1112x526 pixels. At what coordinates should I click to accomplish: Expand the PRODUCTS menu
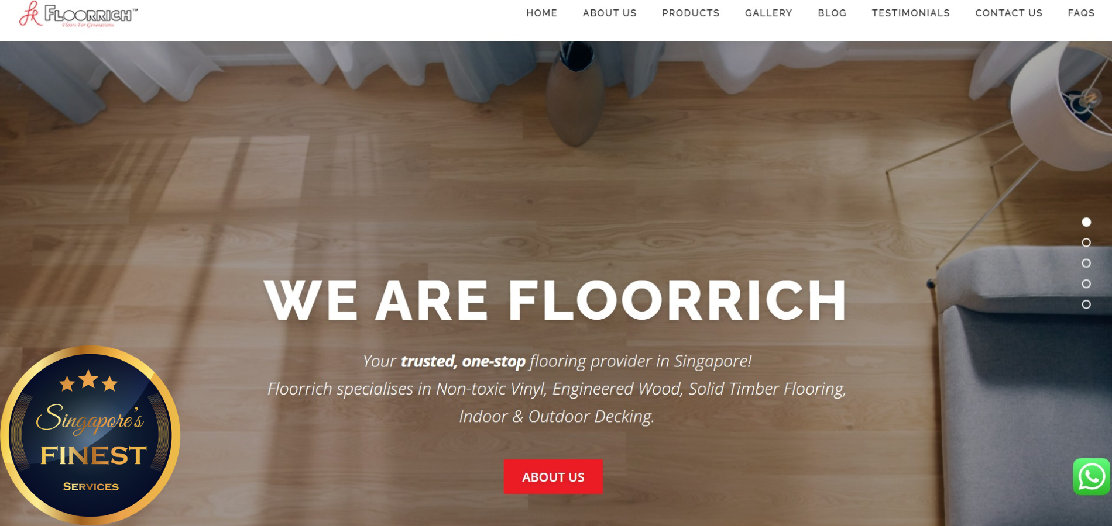point(691,13)
